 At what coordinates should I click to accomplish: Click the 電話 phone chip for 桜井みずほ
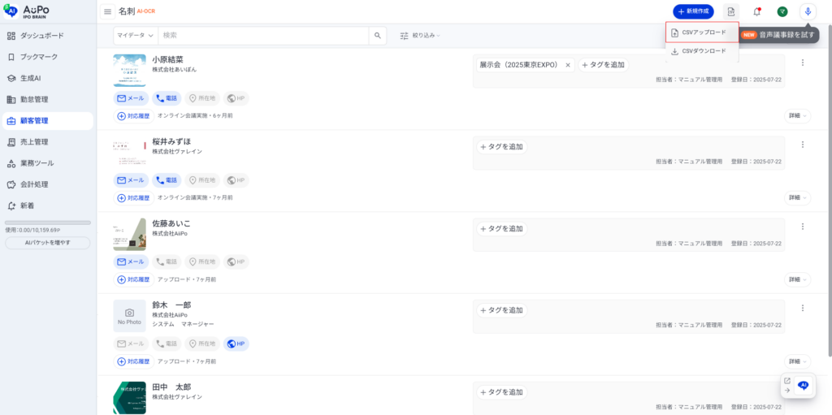click(x=166, y=180)
